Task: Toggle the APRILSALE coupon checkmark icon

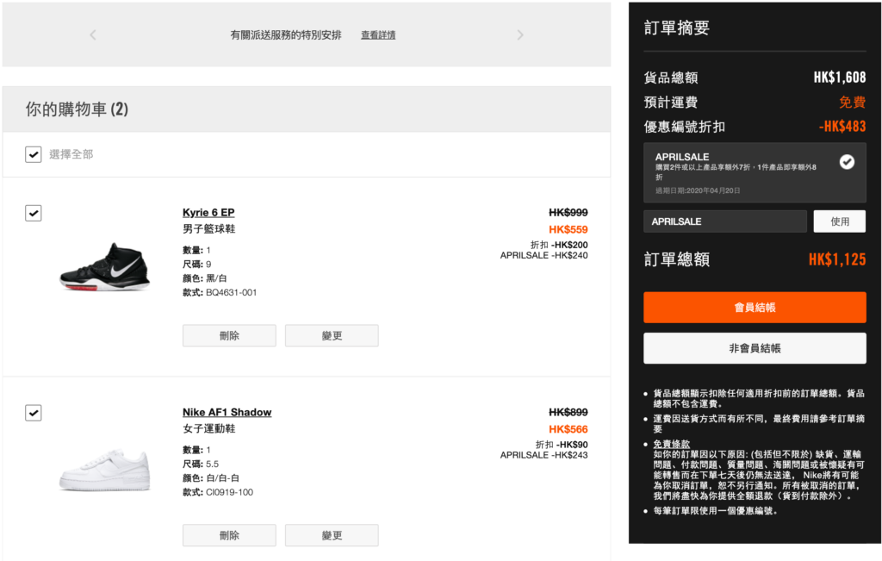Action: [848, 162]
